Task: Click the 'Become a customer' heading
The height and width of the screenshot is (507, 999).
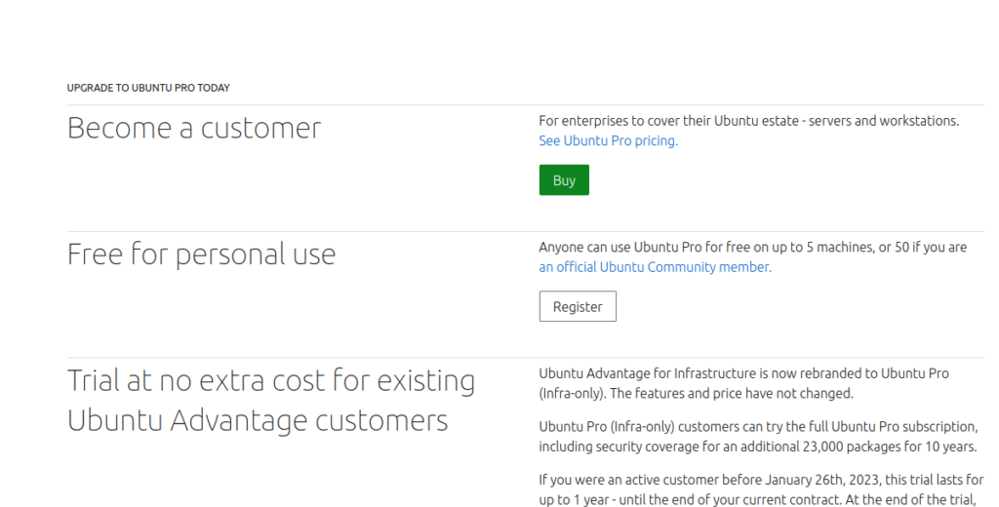Action: pyautogui.click(x=194, y=129)
